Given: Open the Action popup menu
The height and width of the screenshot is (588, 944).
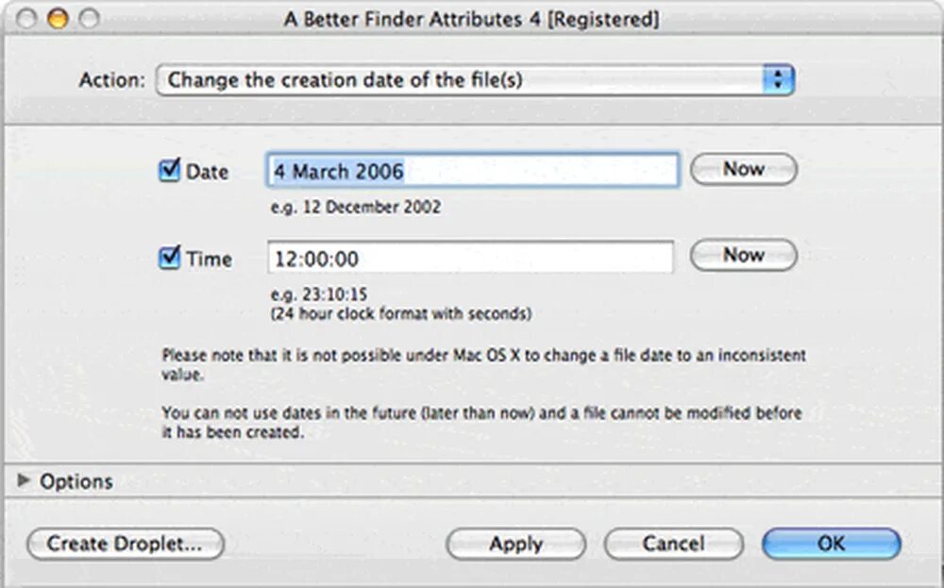Looking at the screenshot, I should pos(475,80).
